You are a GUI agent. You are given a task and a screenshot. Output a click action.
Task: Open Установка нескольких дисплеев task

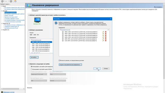(13, 22)
